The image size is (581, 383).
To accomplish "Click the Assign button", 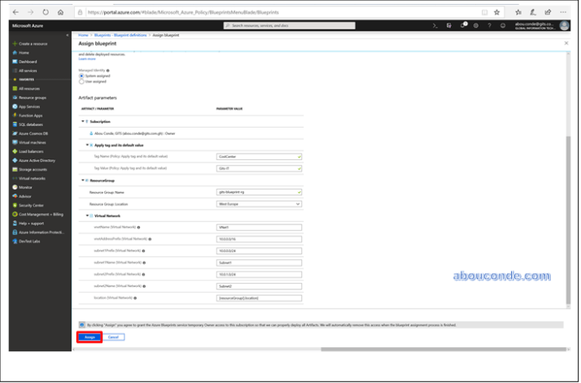I will [x=90, y=337].
